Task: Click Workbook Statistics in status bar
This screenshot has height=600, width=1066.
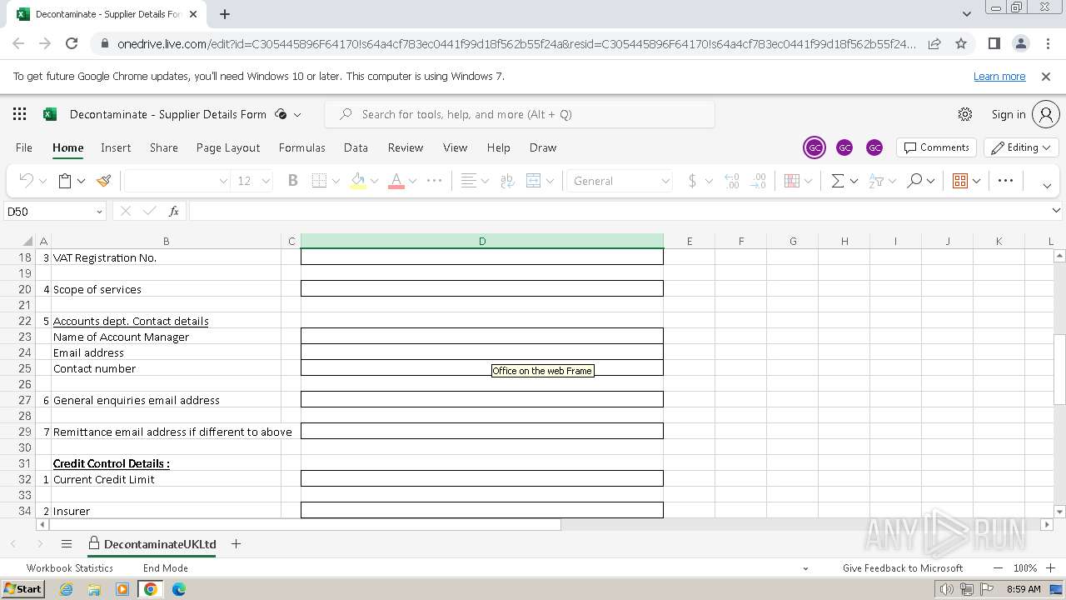Action: coord(70,568)
